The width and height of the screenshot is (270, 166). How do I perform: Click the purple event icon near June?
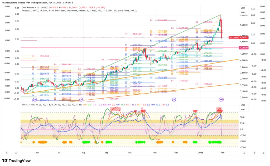(x=35, y=100)
